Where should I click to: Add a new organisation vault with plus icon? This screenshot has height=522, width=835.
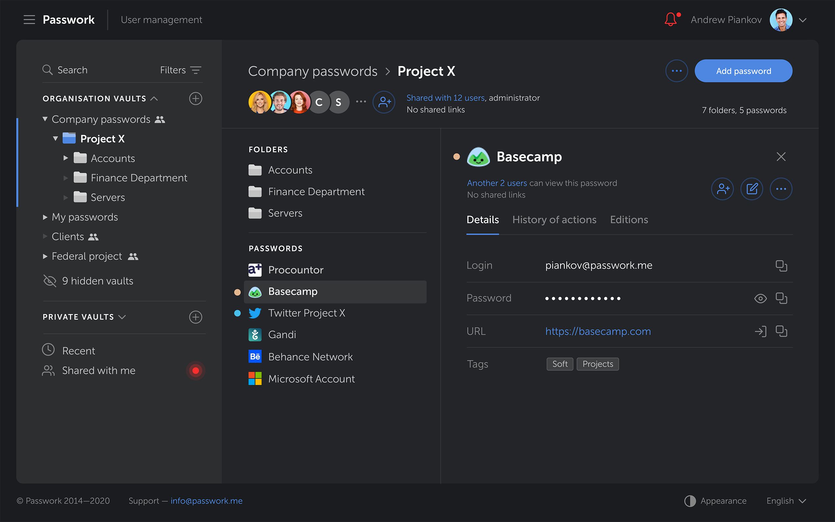[196, 99]
